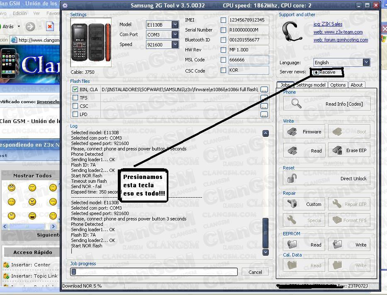Screen dimensions: 387x295
Task: Click the gear icon in the title bar
Action: [65, 5]
